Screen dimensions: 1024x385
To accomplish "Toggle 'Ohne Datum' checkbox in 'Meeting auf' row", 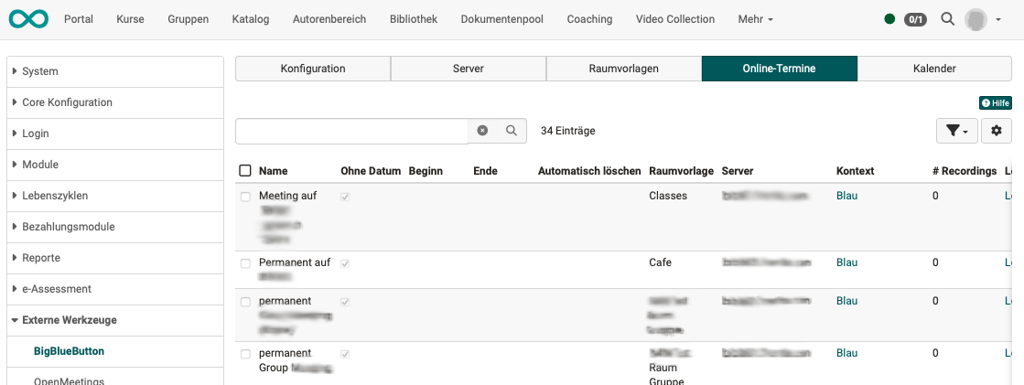I will [346, 197].
